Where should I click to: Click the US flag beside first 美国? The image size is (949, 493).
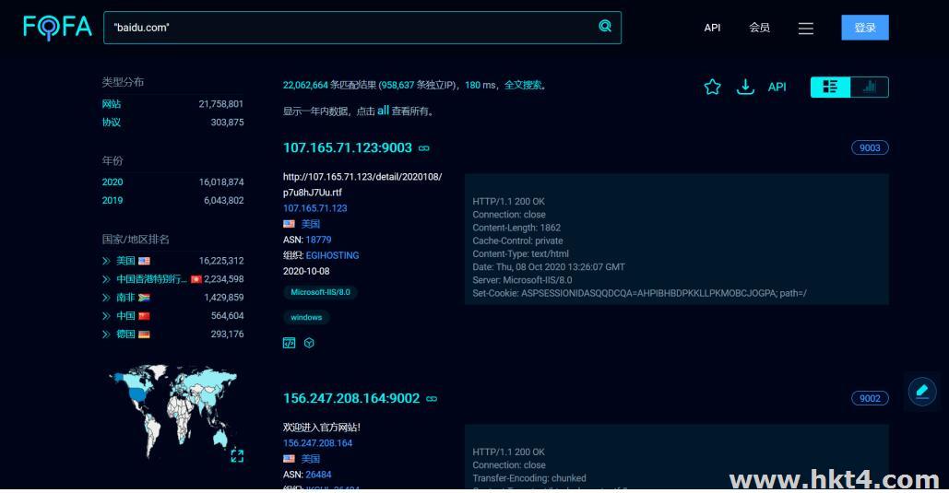pyautogui.click(x=290, y=224)
